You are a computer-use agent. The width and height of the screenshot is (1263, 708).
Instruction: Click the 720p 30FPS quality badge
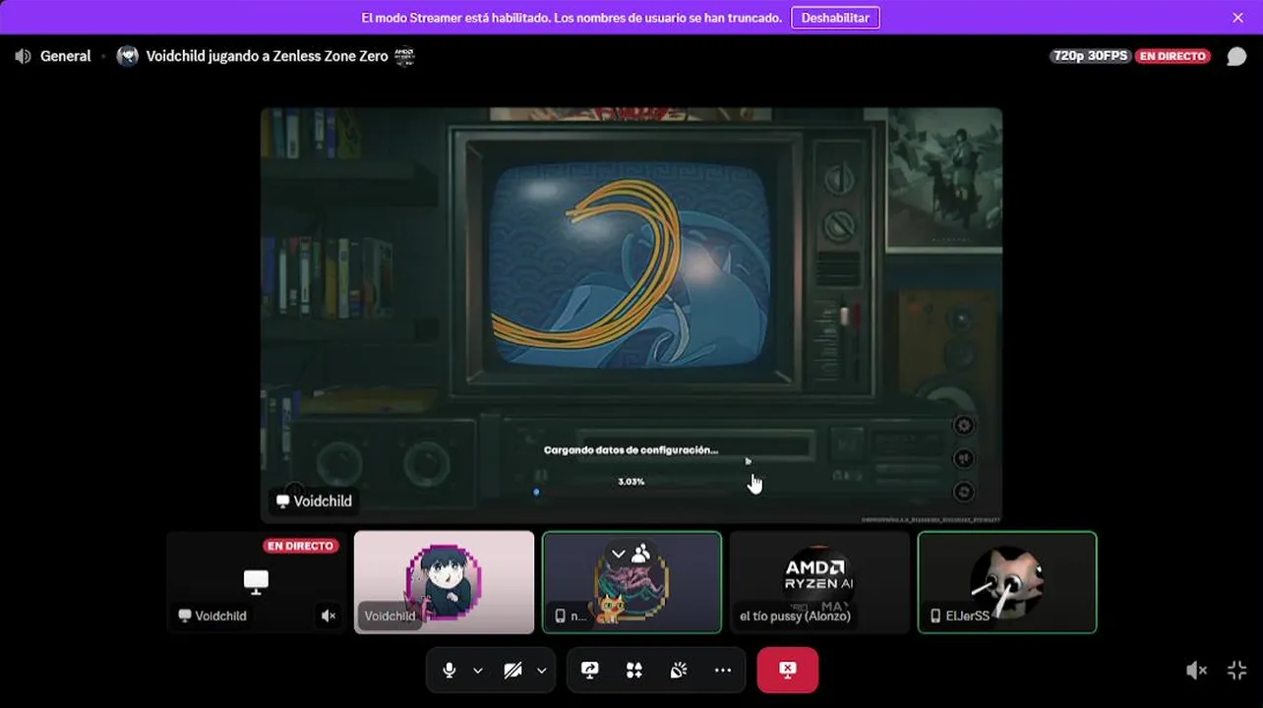(1090, 56)
